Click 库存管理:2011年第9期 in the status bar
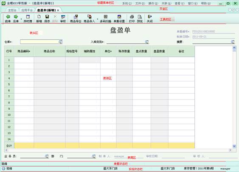The image size is (239, 172). [199, 168]
